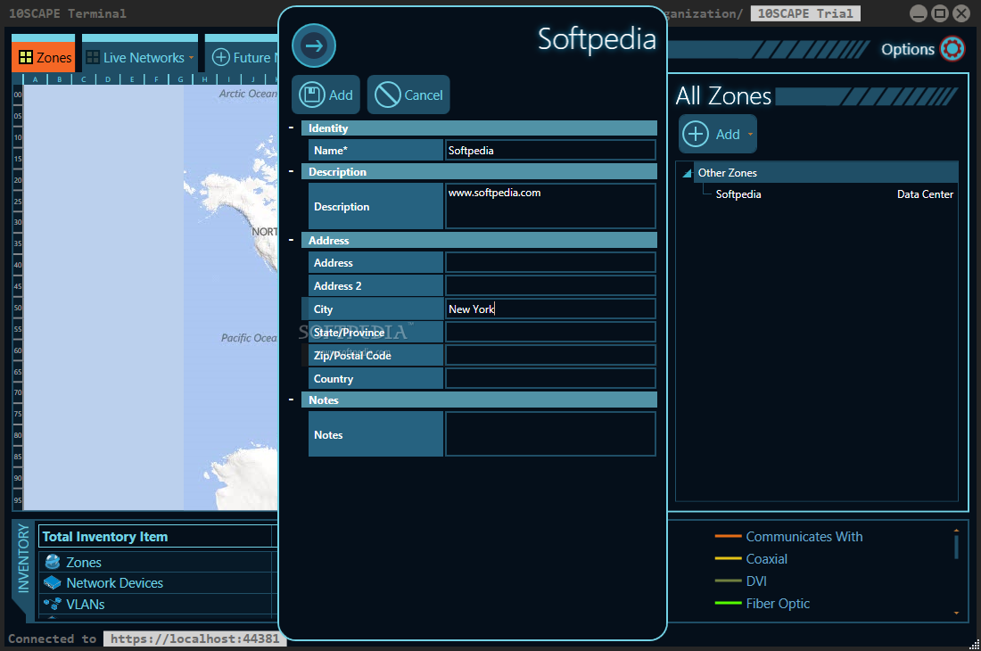The image size is (981, 651).
Task: Cancel the zone dialog
Action: (x=408, y=95)
